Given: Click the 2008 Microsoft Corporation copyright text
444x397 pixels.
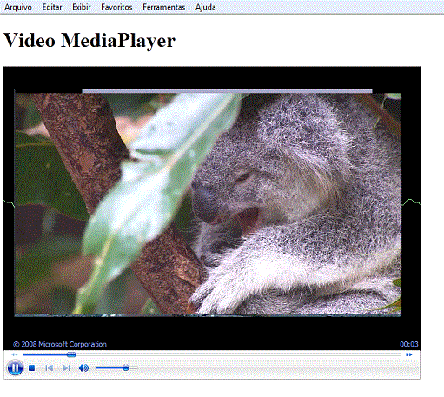Looking at the screenshot, I should 60,344.
